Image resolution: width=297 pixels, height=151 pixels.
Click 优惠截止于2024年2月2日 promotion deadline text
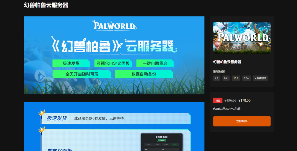click(227, 109)
